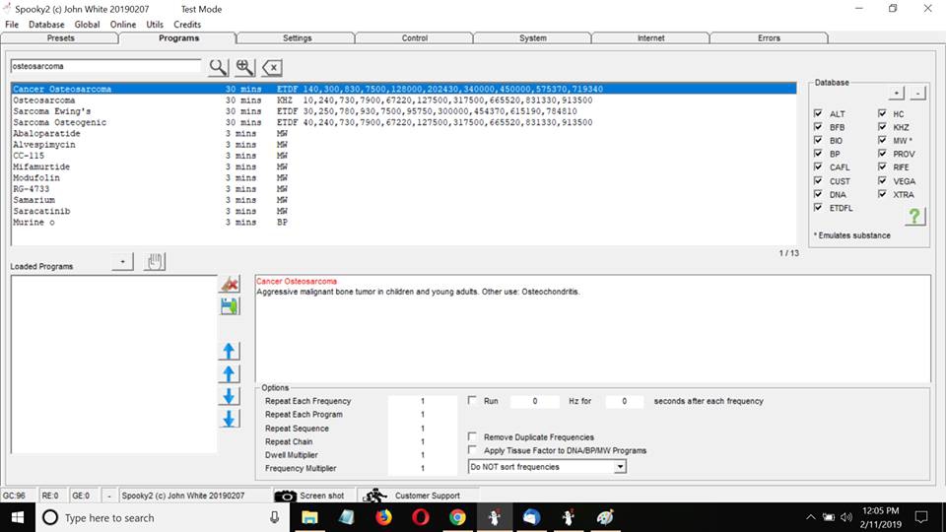Open the paint palette app on taskbar
Screen dimensions: 946x532
605,517
